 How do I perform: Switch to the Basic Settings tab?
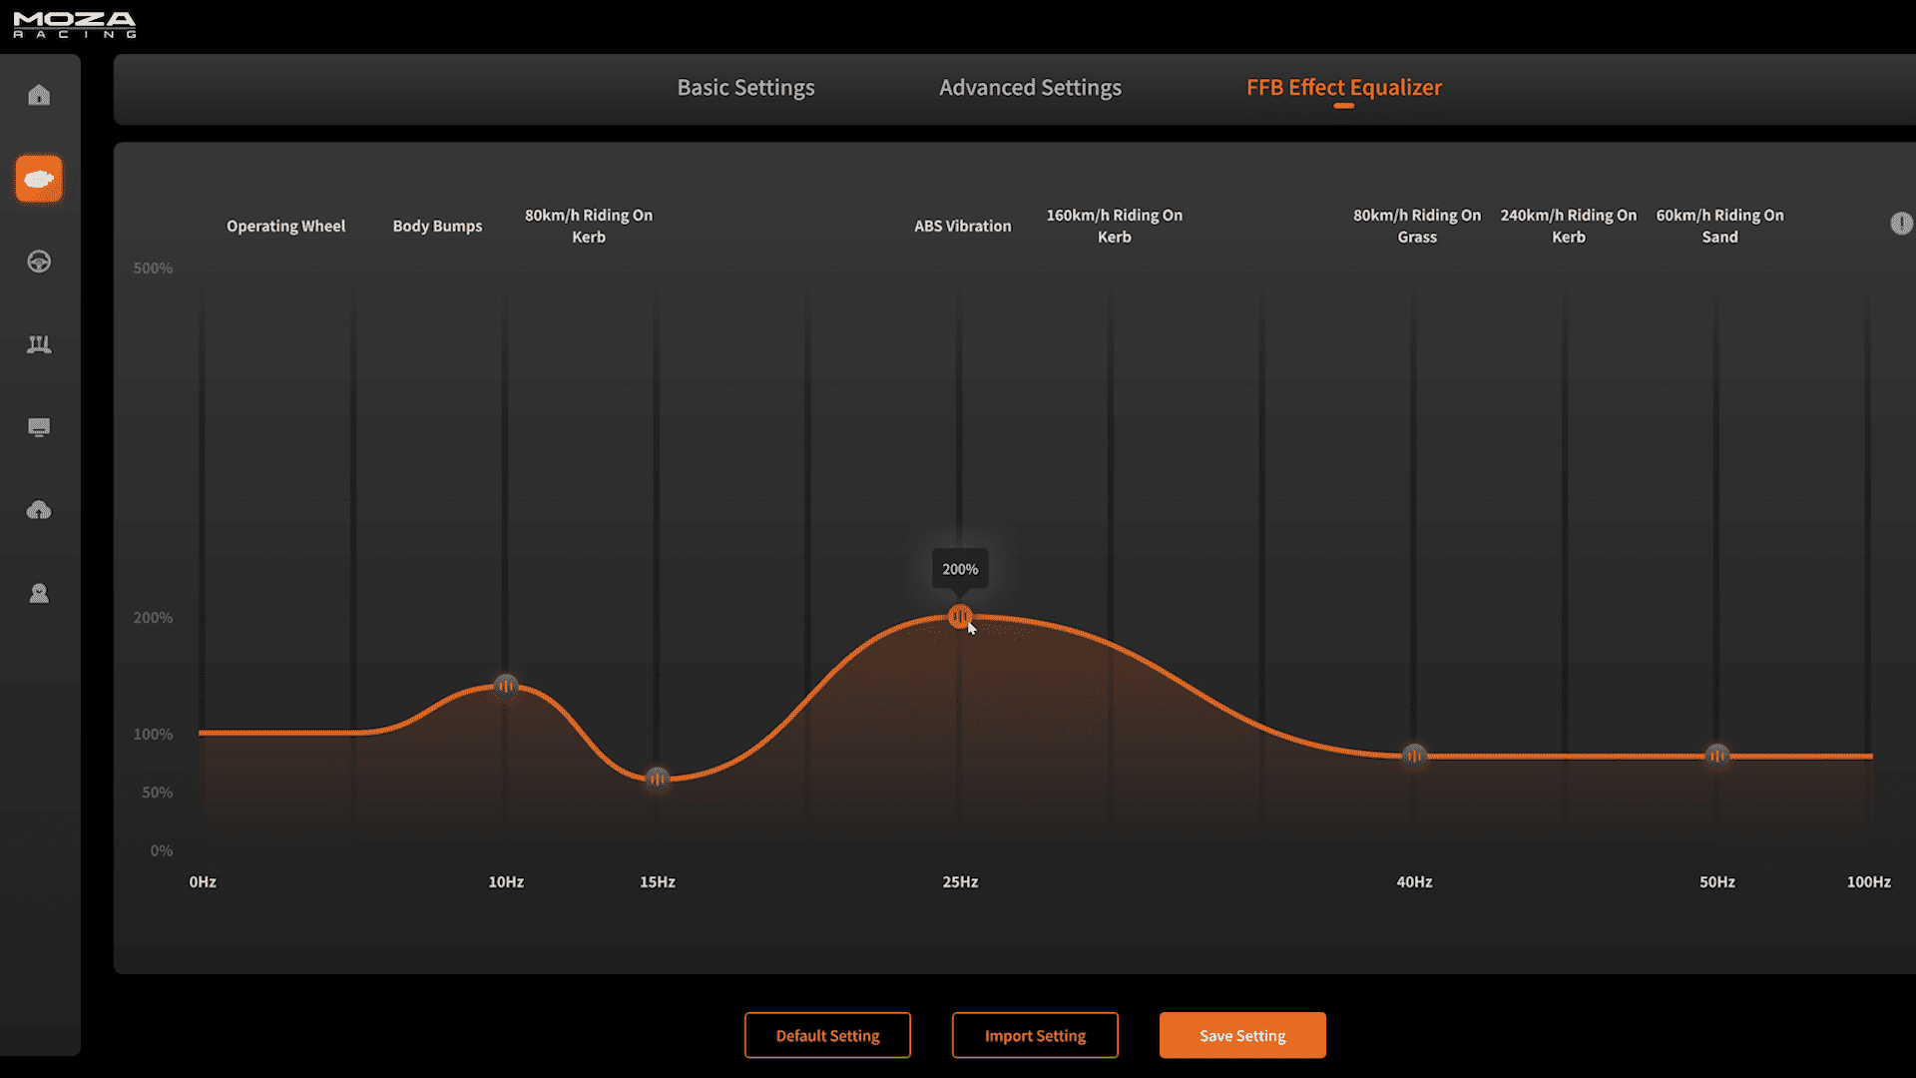click(x=745, y=88)
